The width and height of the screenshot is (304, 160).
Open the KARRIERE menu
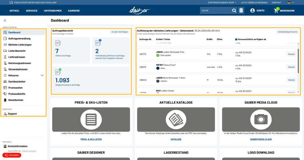click(x=74, y=11)
